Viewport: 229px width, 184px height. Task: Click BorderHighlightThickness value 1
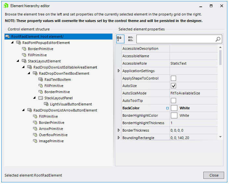172,123
